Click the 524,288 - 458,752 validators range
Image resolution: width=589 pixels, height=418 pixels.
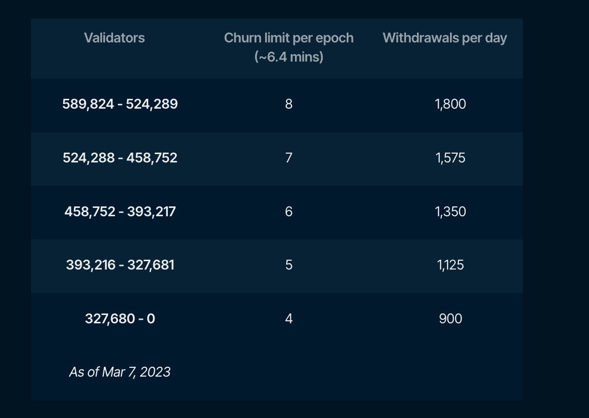pyautogui.click(x=120, y=158)
